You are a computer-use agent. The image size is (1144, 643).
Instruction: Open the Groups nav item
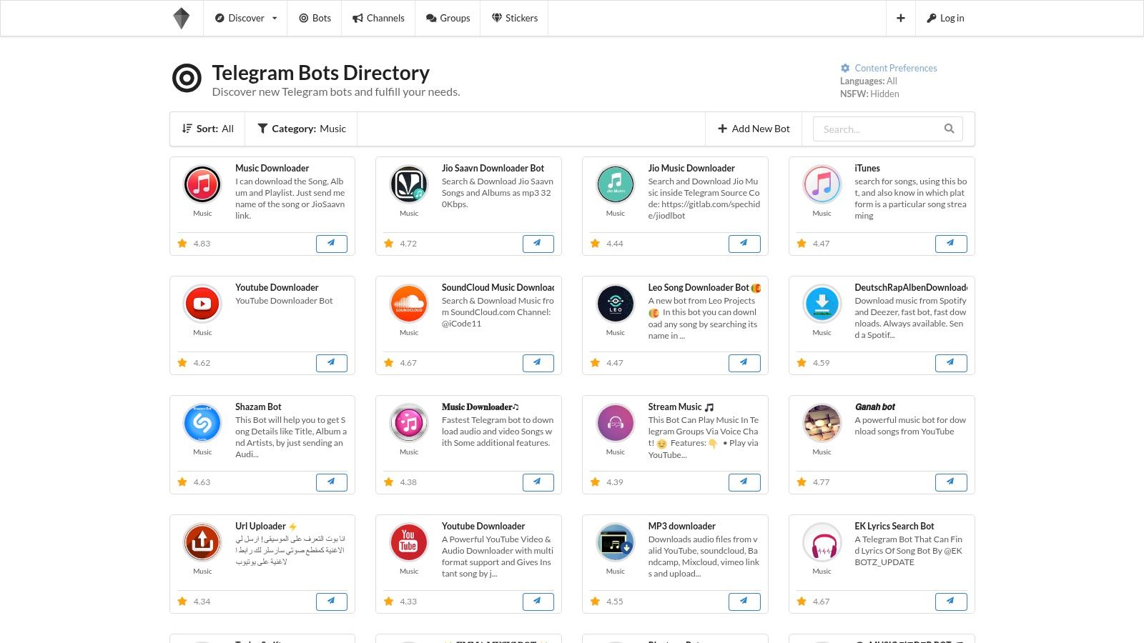point(448,18)
